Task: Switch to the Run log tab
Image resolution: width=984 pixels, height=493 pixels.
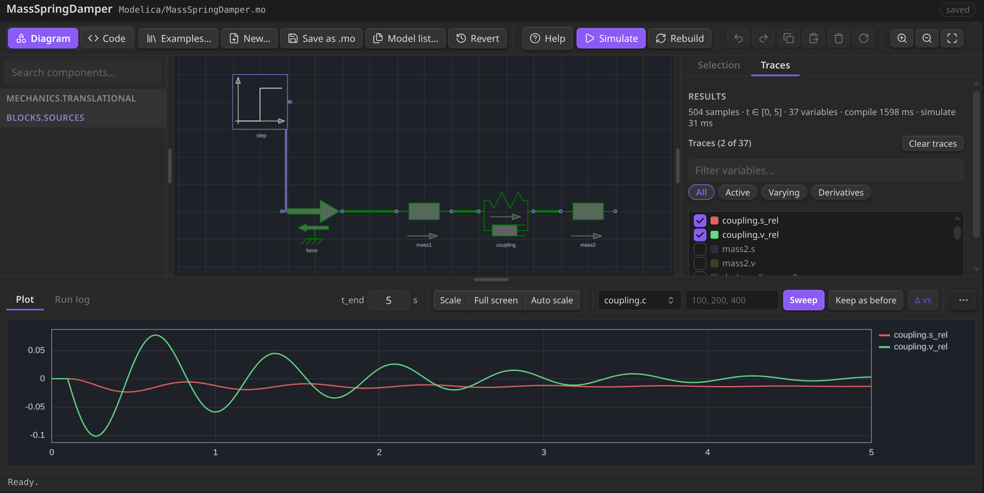Action: (72, 299)
